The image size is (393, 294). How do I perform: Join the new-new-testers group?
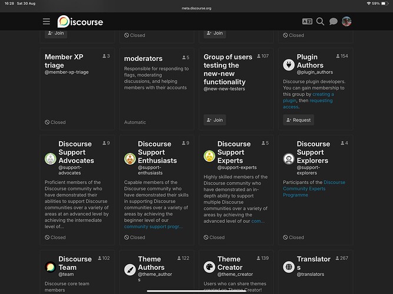pos(215,120)
